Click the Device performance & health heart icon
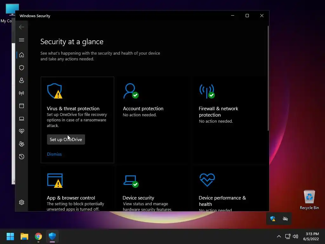Image resolution: width=325 pixels, height=244 pixels. point(207,180)
